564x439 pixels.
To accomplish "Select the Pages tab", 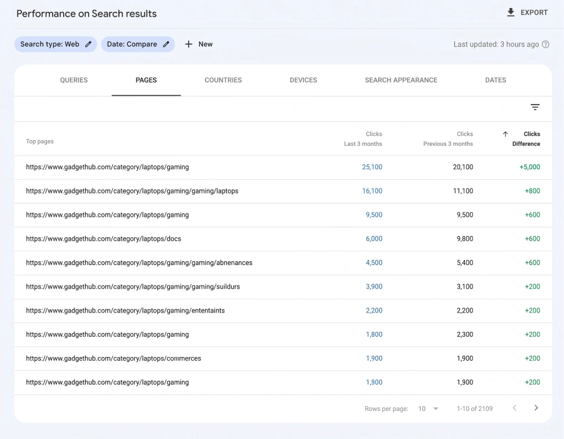I will (146, 80).
